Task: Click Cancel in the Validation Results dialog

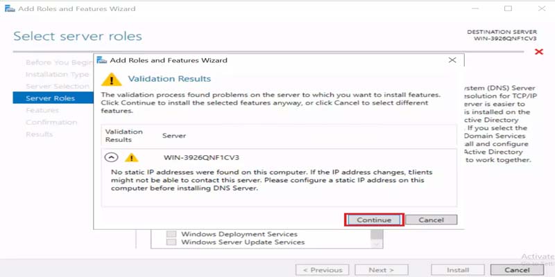Action: (x=431, y=220)
